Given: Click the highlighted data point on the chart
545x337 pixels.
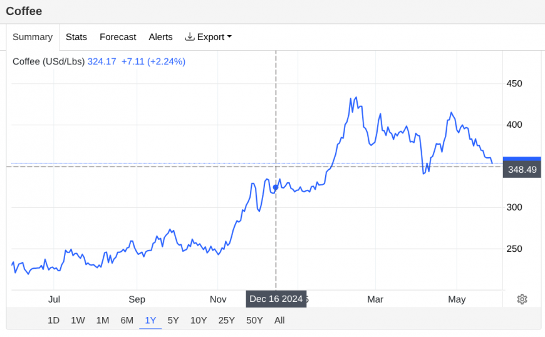Looking at the screenshot, I should tap(276, 187).
